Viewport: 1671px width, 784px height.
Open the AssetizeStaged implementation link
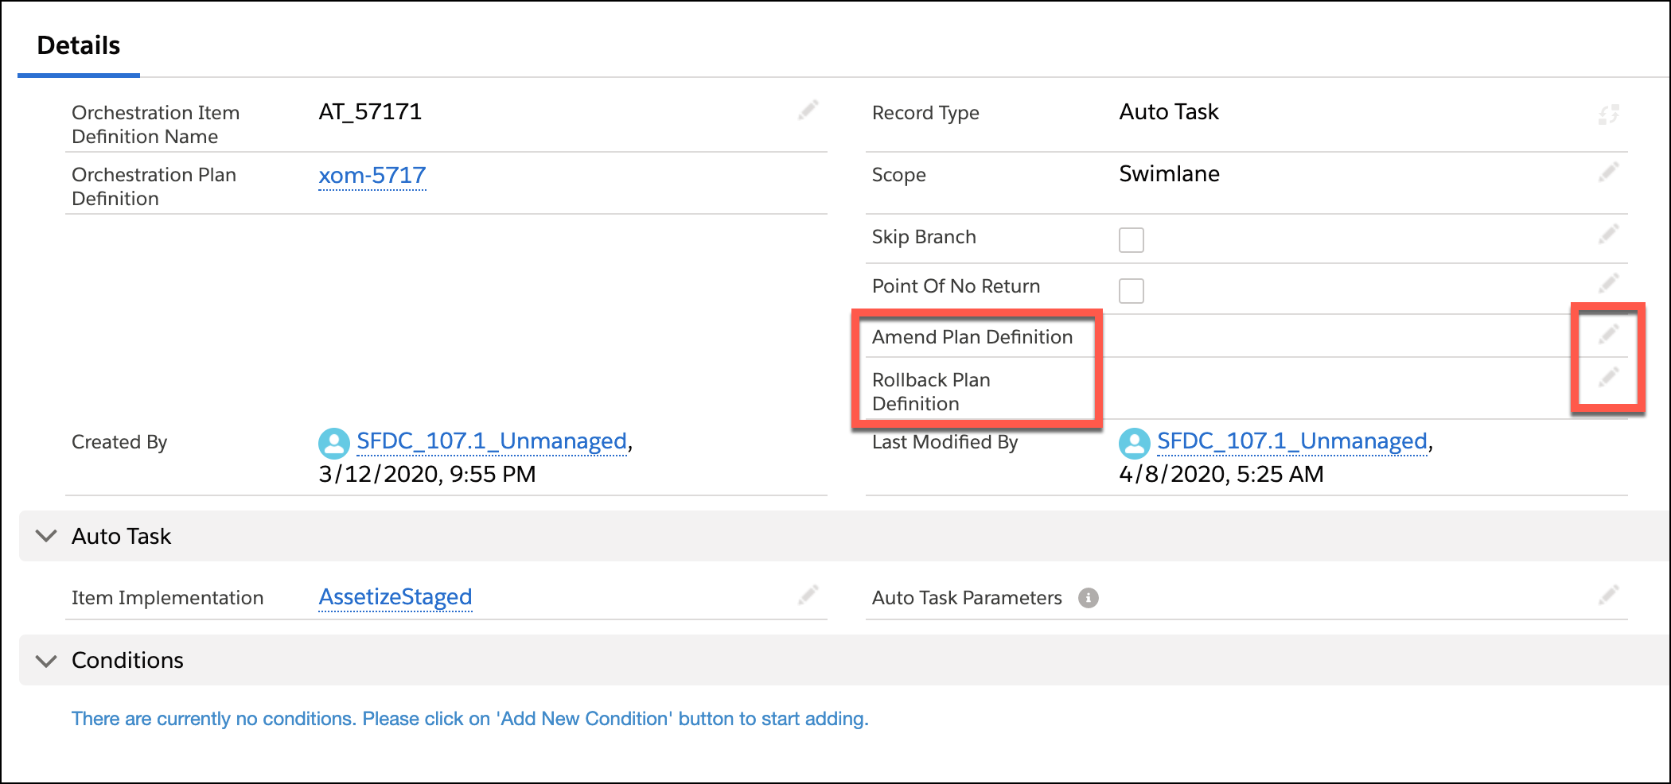tap(395, 596)
